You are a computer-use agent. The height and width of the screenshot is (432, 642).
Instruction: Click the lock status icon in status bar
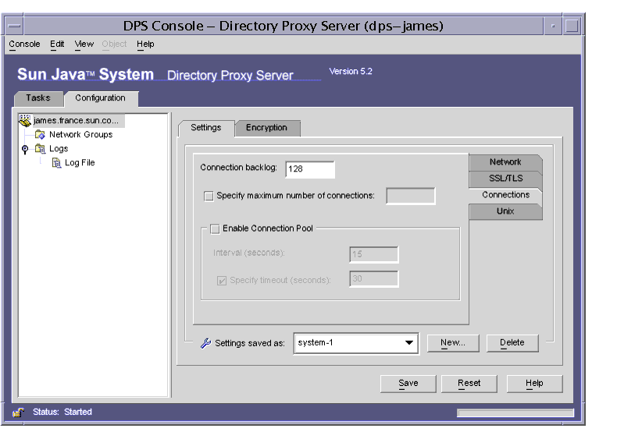pyautogui.click(x=19, y=412)
